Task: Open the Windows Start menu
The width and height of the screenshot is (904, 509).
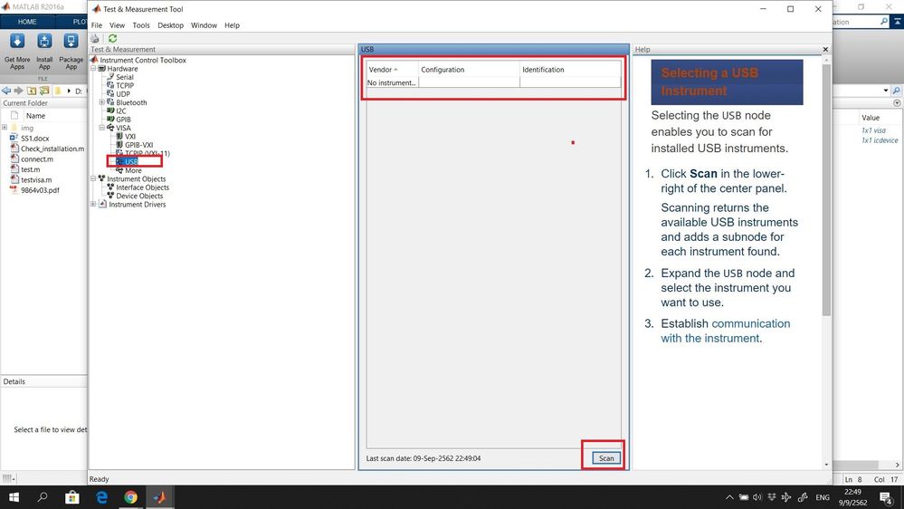Action: [14, 497]
